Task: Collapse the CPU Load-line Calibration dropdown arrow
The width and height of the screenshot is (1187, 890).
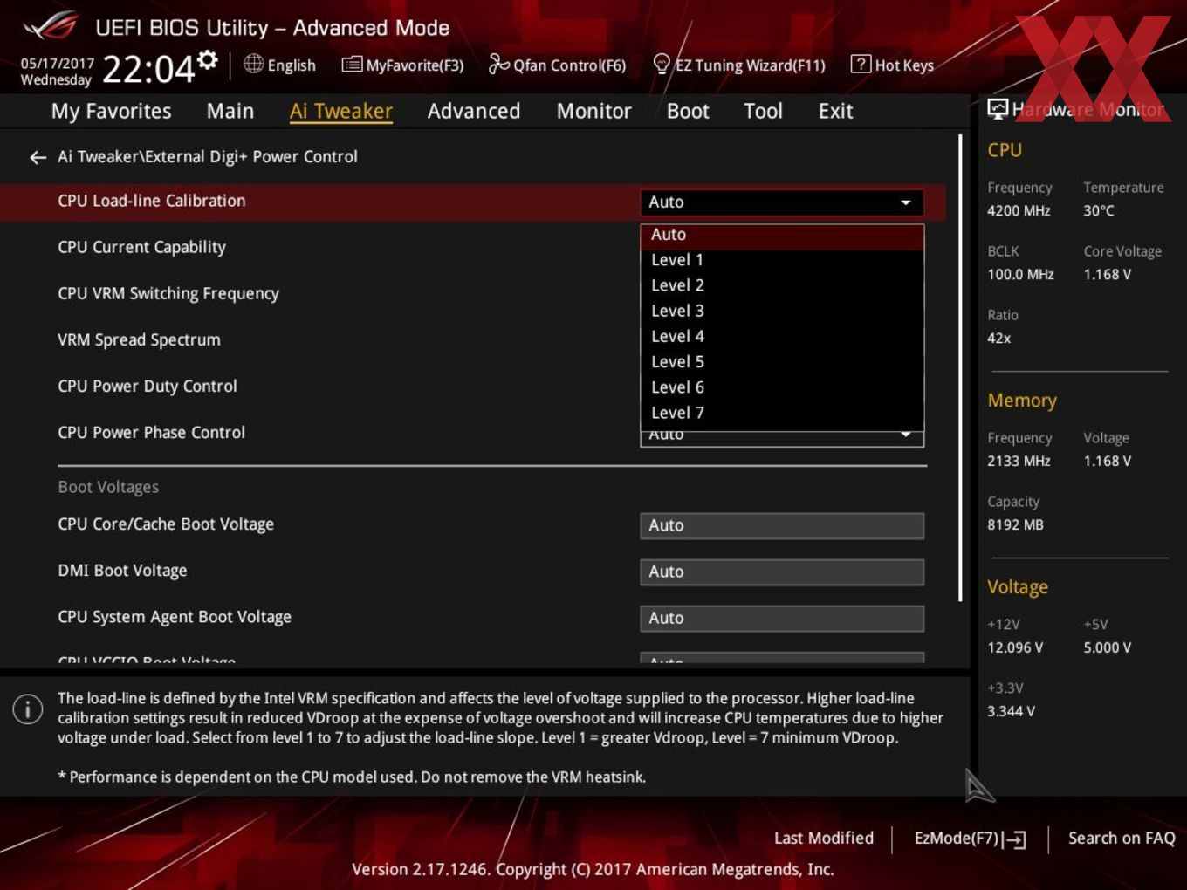Action: pos(906,202)
